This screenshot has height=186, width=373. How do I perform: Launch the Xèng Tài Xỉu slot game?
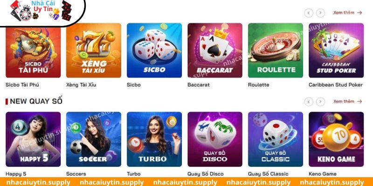(x=94, y=50)
